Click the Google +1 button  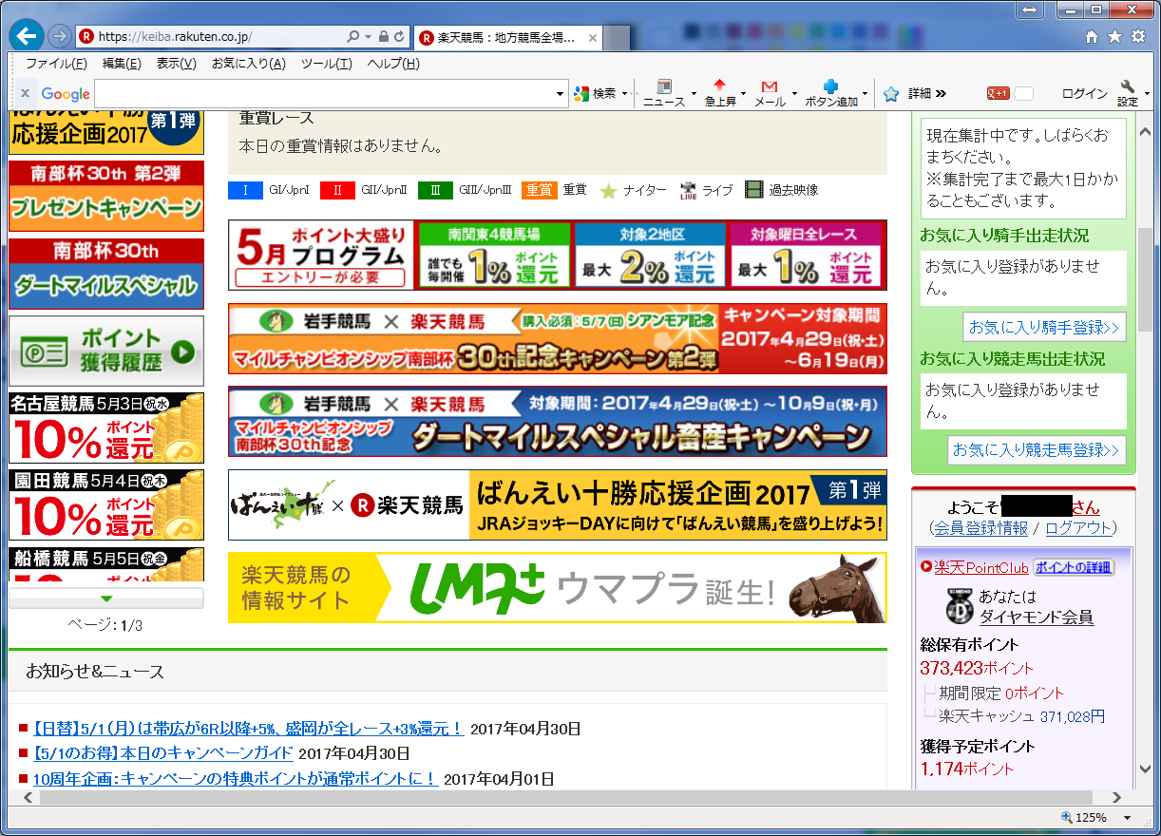click(998, 93)
